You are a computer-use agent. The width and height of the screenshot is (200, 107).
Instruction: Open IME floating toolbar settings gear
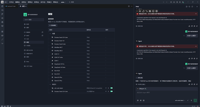pos(157,11)
